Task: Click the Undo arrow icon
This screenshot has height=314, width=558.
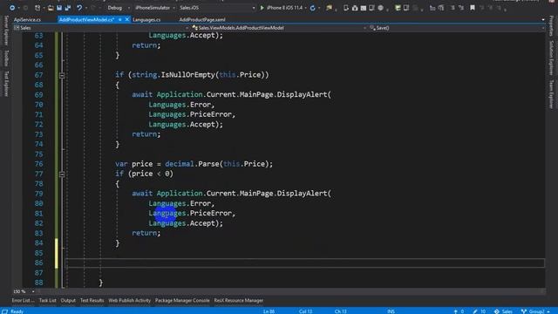Action: click(79, 8)
